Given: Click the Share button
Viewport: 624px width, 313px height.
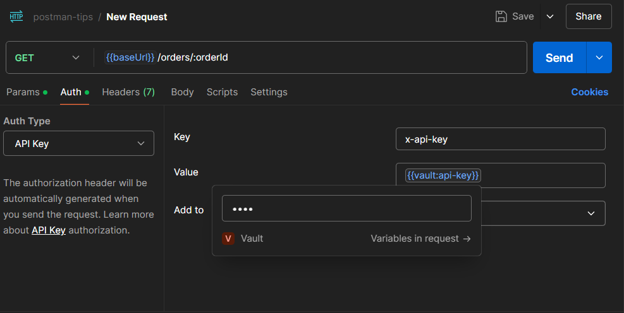Looking at the screenshot, I should [x=588, y=16].
